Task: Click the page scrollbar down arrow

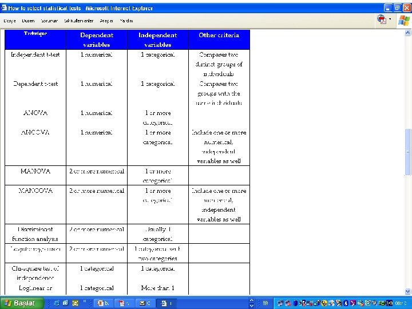Action: [x=407, y=291]
